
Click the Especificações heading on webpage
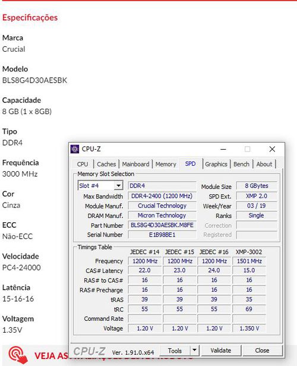tap(30, 18)
